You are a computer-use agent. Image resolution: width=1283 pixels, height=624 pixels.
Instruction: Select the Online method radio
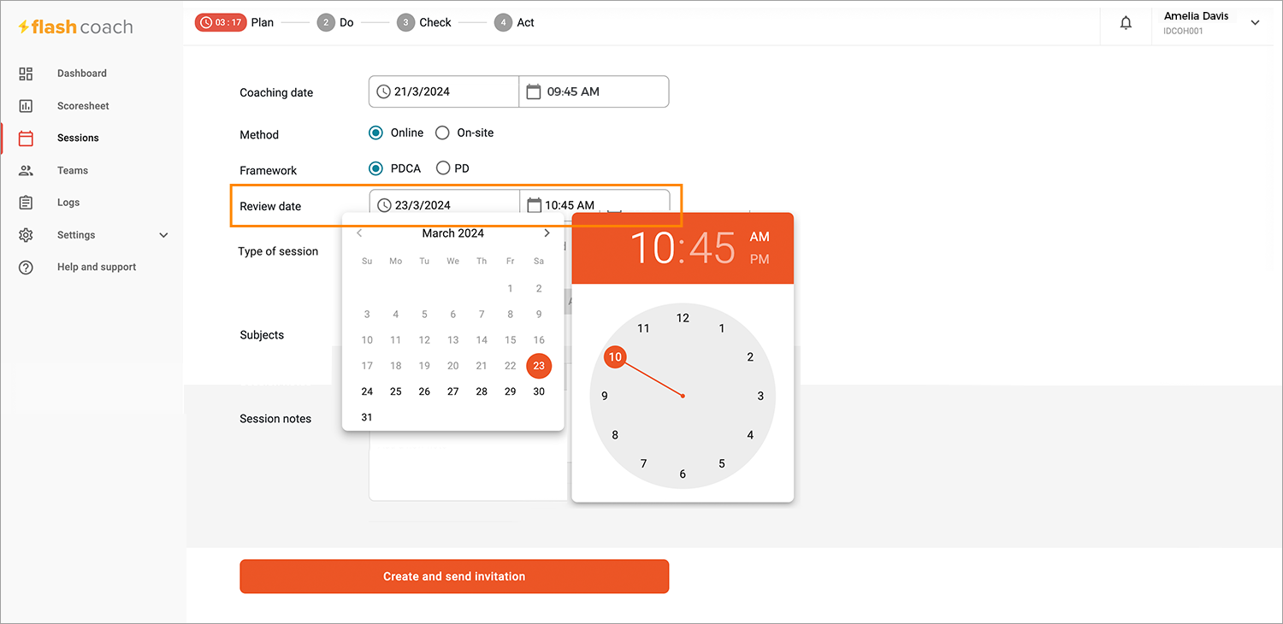(x=375, y=132)
